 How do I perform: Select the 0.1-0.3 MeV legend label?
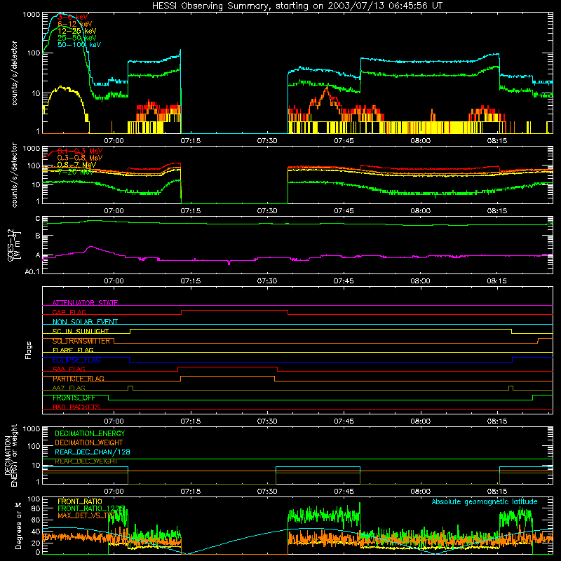[80, 151]
